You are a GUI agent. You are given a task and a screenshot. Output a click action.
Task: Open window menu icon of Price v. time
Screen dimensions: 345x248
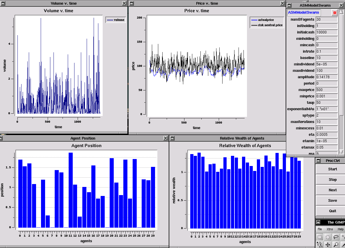pos(131,3)
